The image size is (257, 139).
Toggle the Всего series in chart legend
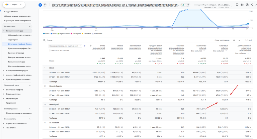[x=46, y=34]
